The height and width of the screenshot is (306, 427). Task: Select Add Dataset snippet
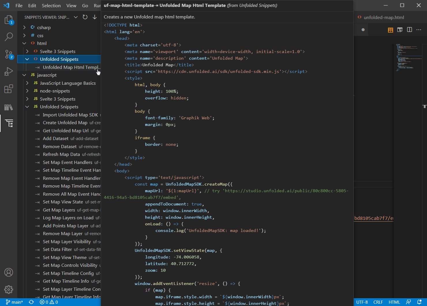point(59,138)
